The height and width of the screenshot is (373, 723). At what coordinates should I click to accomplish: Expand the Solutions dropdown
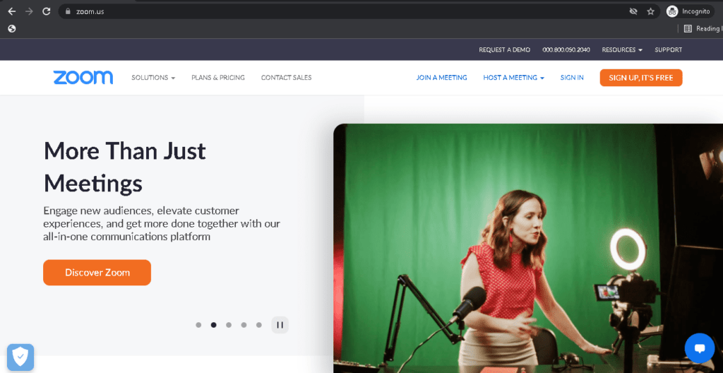coord(153,78)
